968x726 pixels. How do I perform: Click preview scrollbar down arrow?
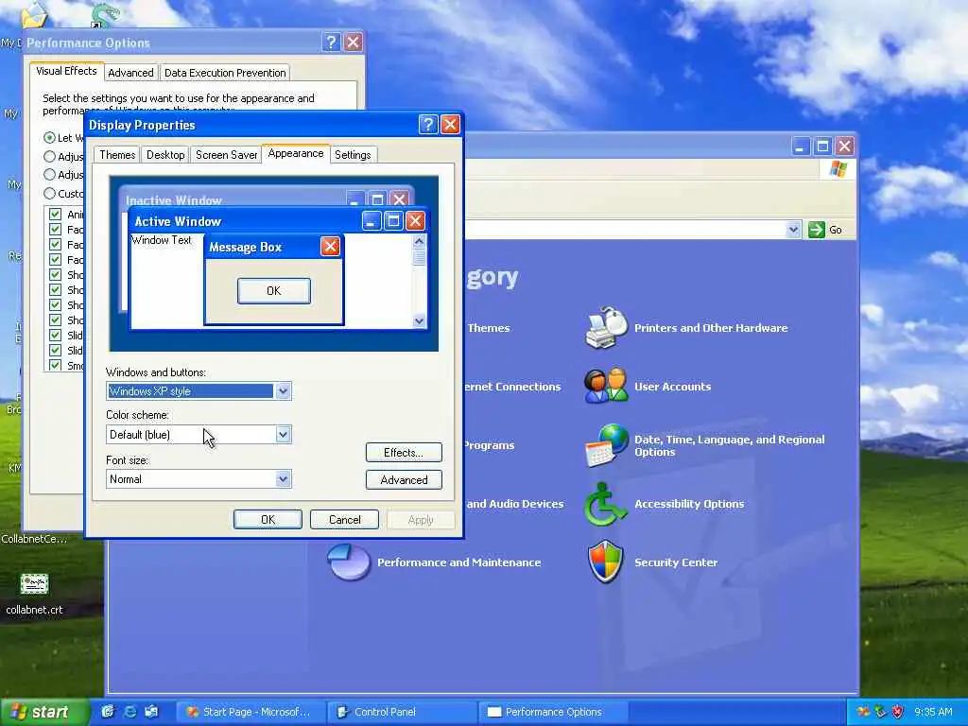point(419,320)
